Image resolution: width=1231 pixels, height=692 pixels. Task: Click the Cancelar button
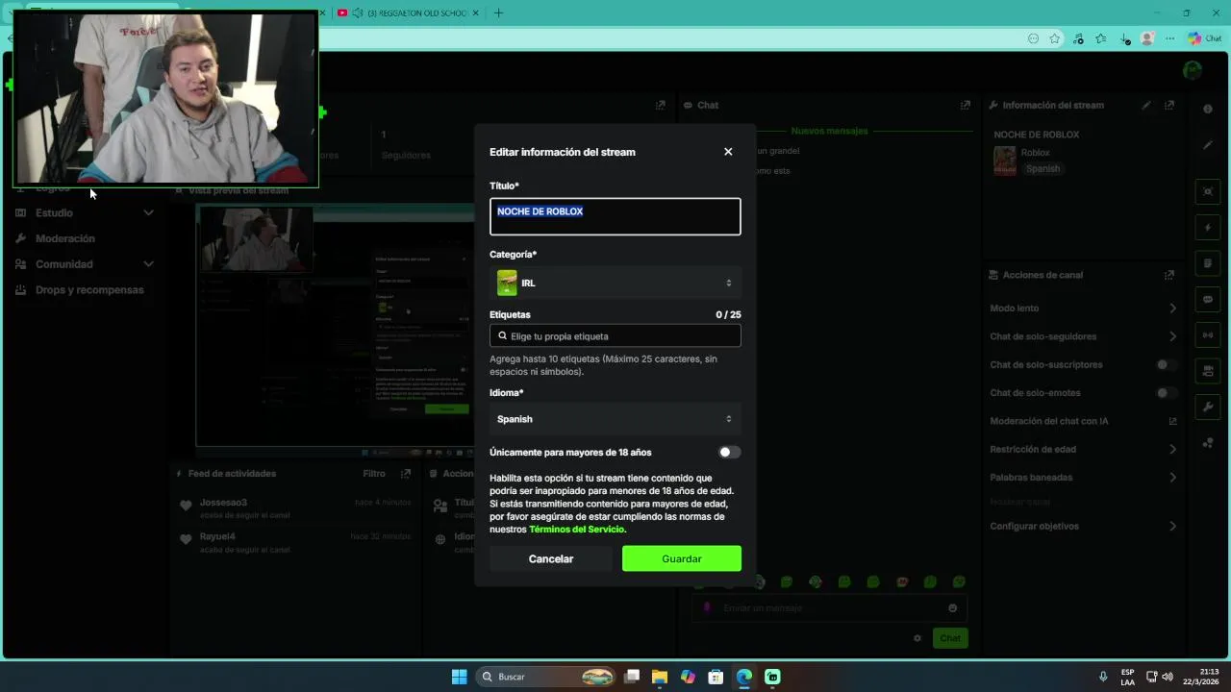point(551,558)
